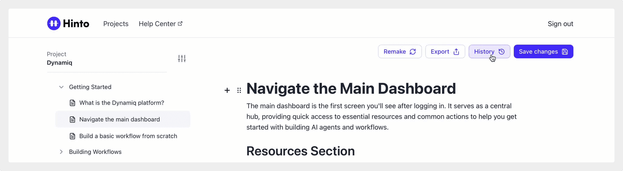Click document icon beside Build a basic workflow

click(72, 136)
